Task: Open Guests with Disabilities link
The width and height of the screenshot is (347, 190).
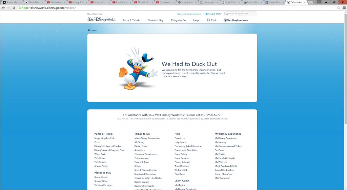Action: [186, 150]
